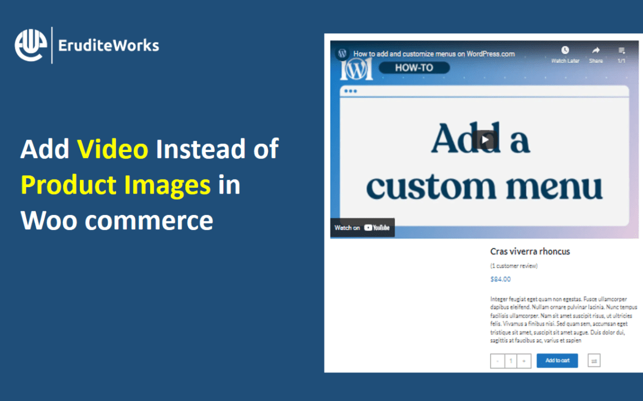
Task: Click the EruditeWorks logo icon
Action: point(31,45)
